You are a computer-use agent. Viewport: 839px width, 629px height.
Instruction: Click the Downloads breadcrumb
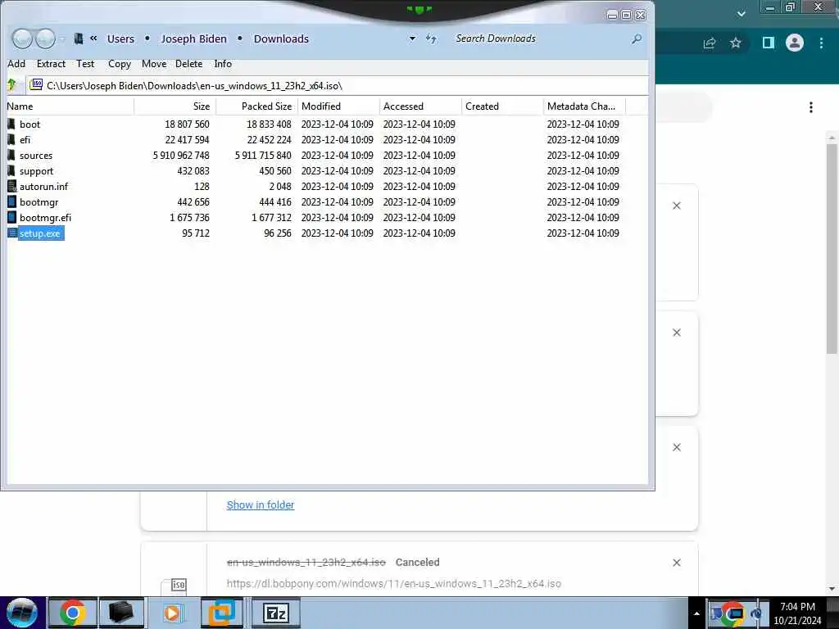(282, 38)
